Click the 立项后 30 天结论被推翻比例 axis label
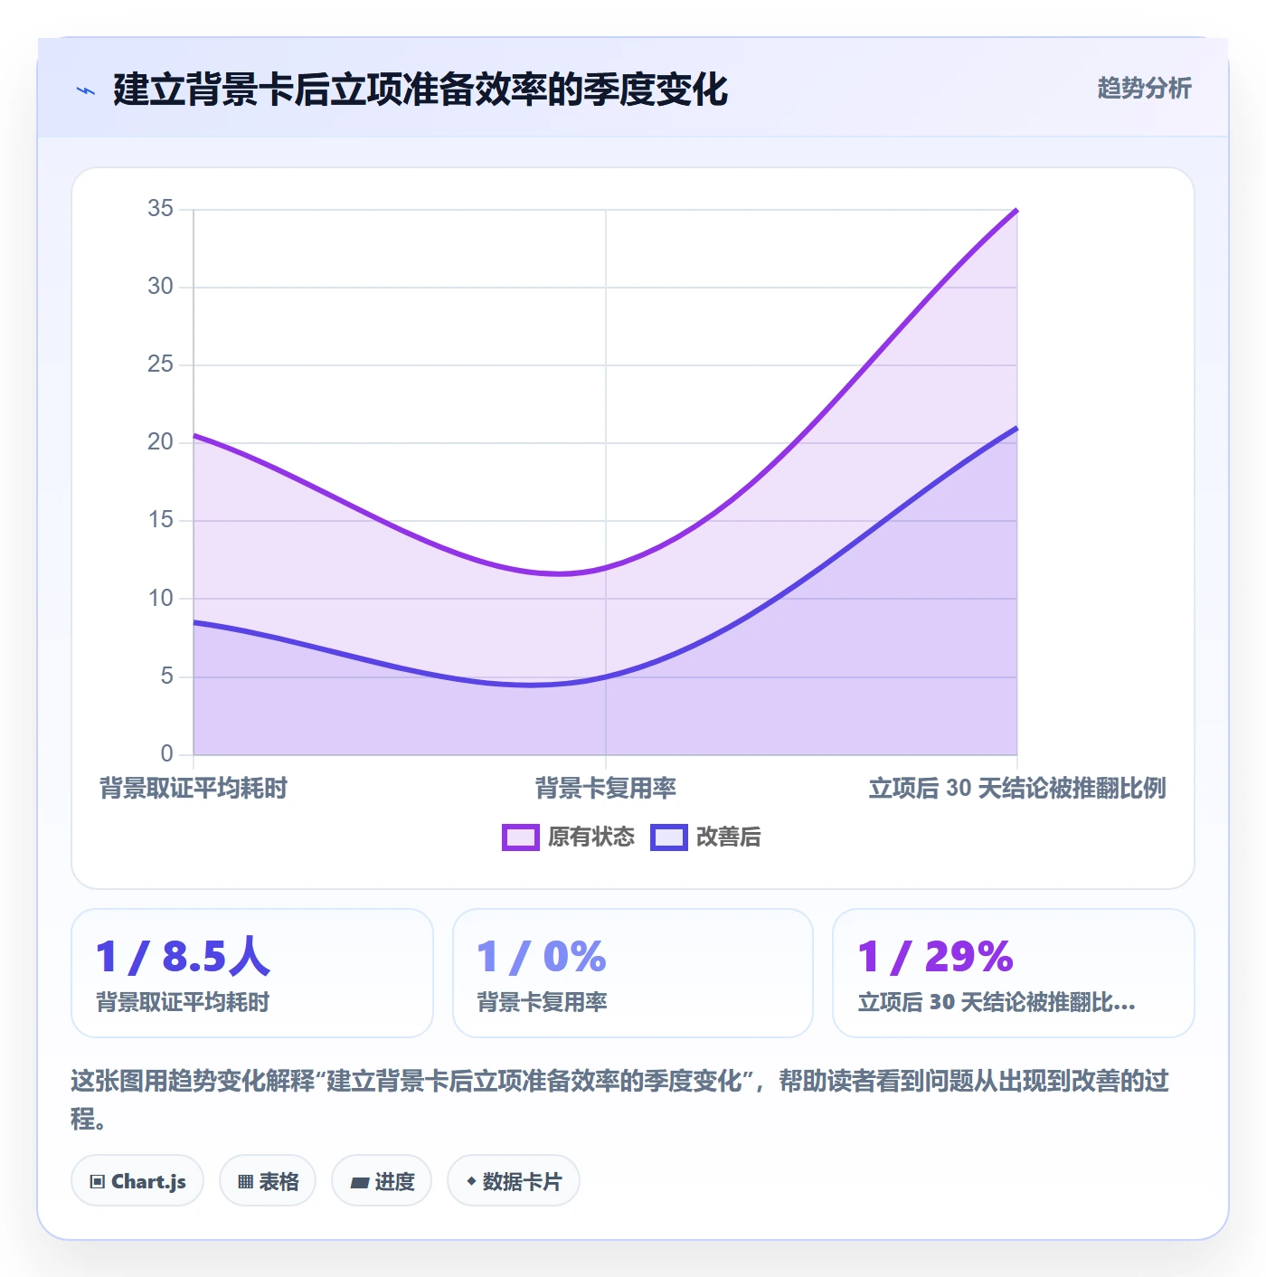The height and width of the screenshot is (1277, 1266). coord(1017,789)
